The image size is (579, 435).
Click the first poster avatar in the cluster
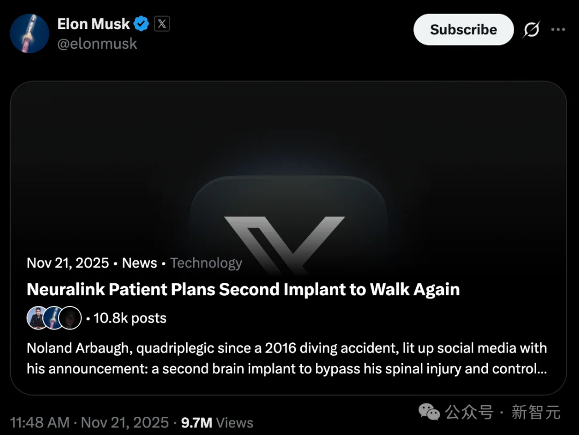[38, 318]
